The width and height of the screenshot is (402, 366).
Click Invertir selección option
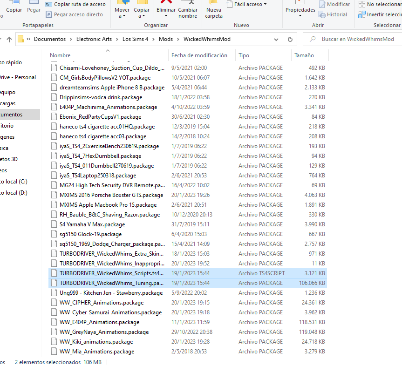[380, 14]
